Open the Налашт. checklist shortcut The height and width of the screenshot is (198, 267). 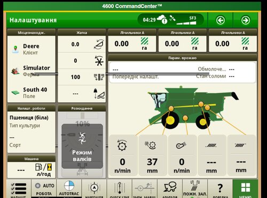(x=19, y=189)
